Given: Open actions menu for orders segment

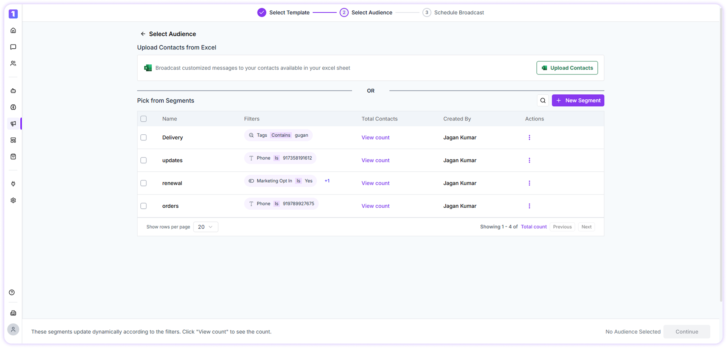Looking at the screenshot, I should pos(529,206).
